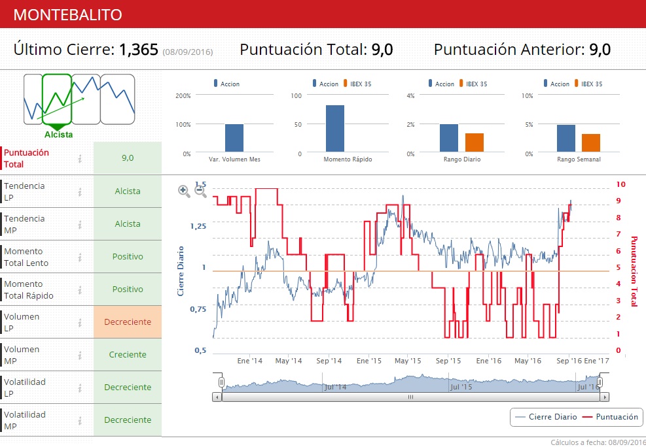Click the blue Accion Rango Diario bar
This screenshot has width=646, height=447.
coord(448,138)
